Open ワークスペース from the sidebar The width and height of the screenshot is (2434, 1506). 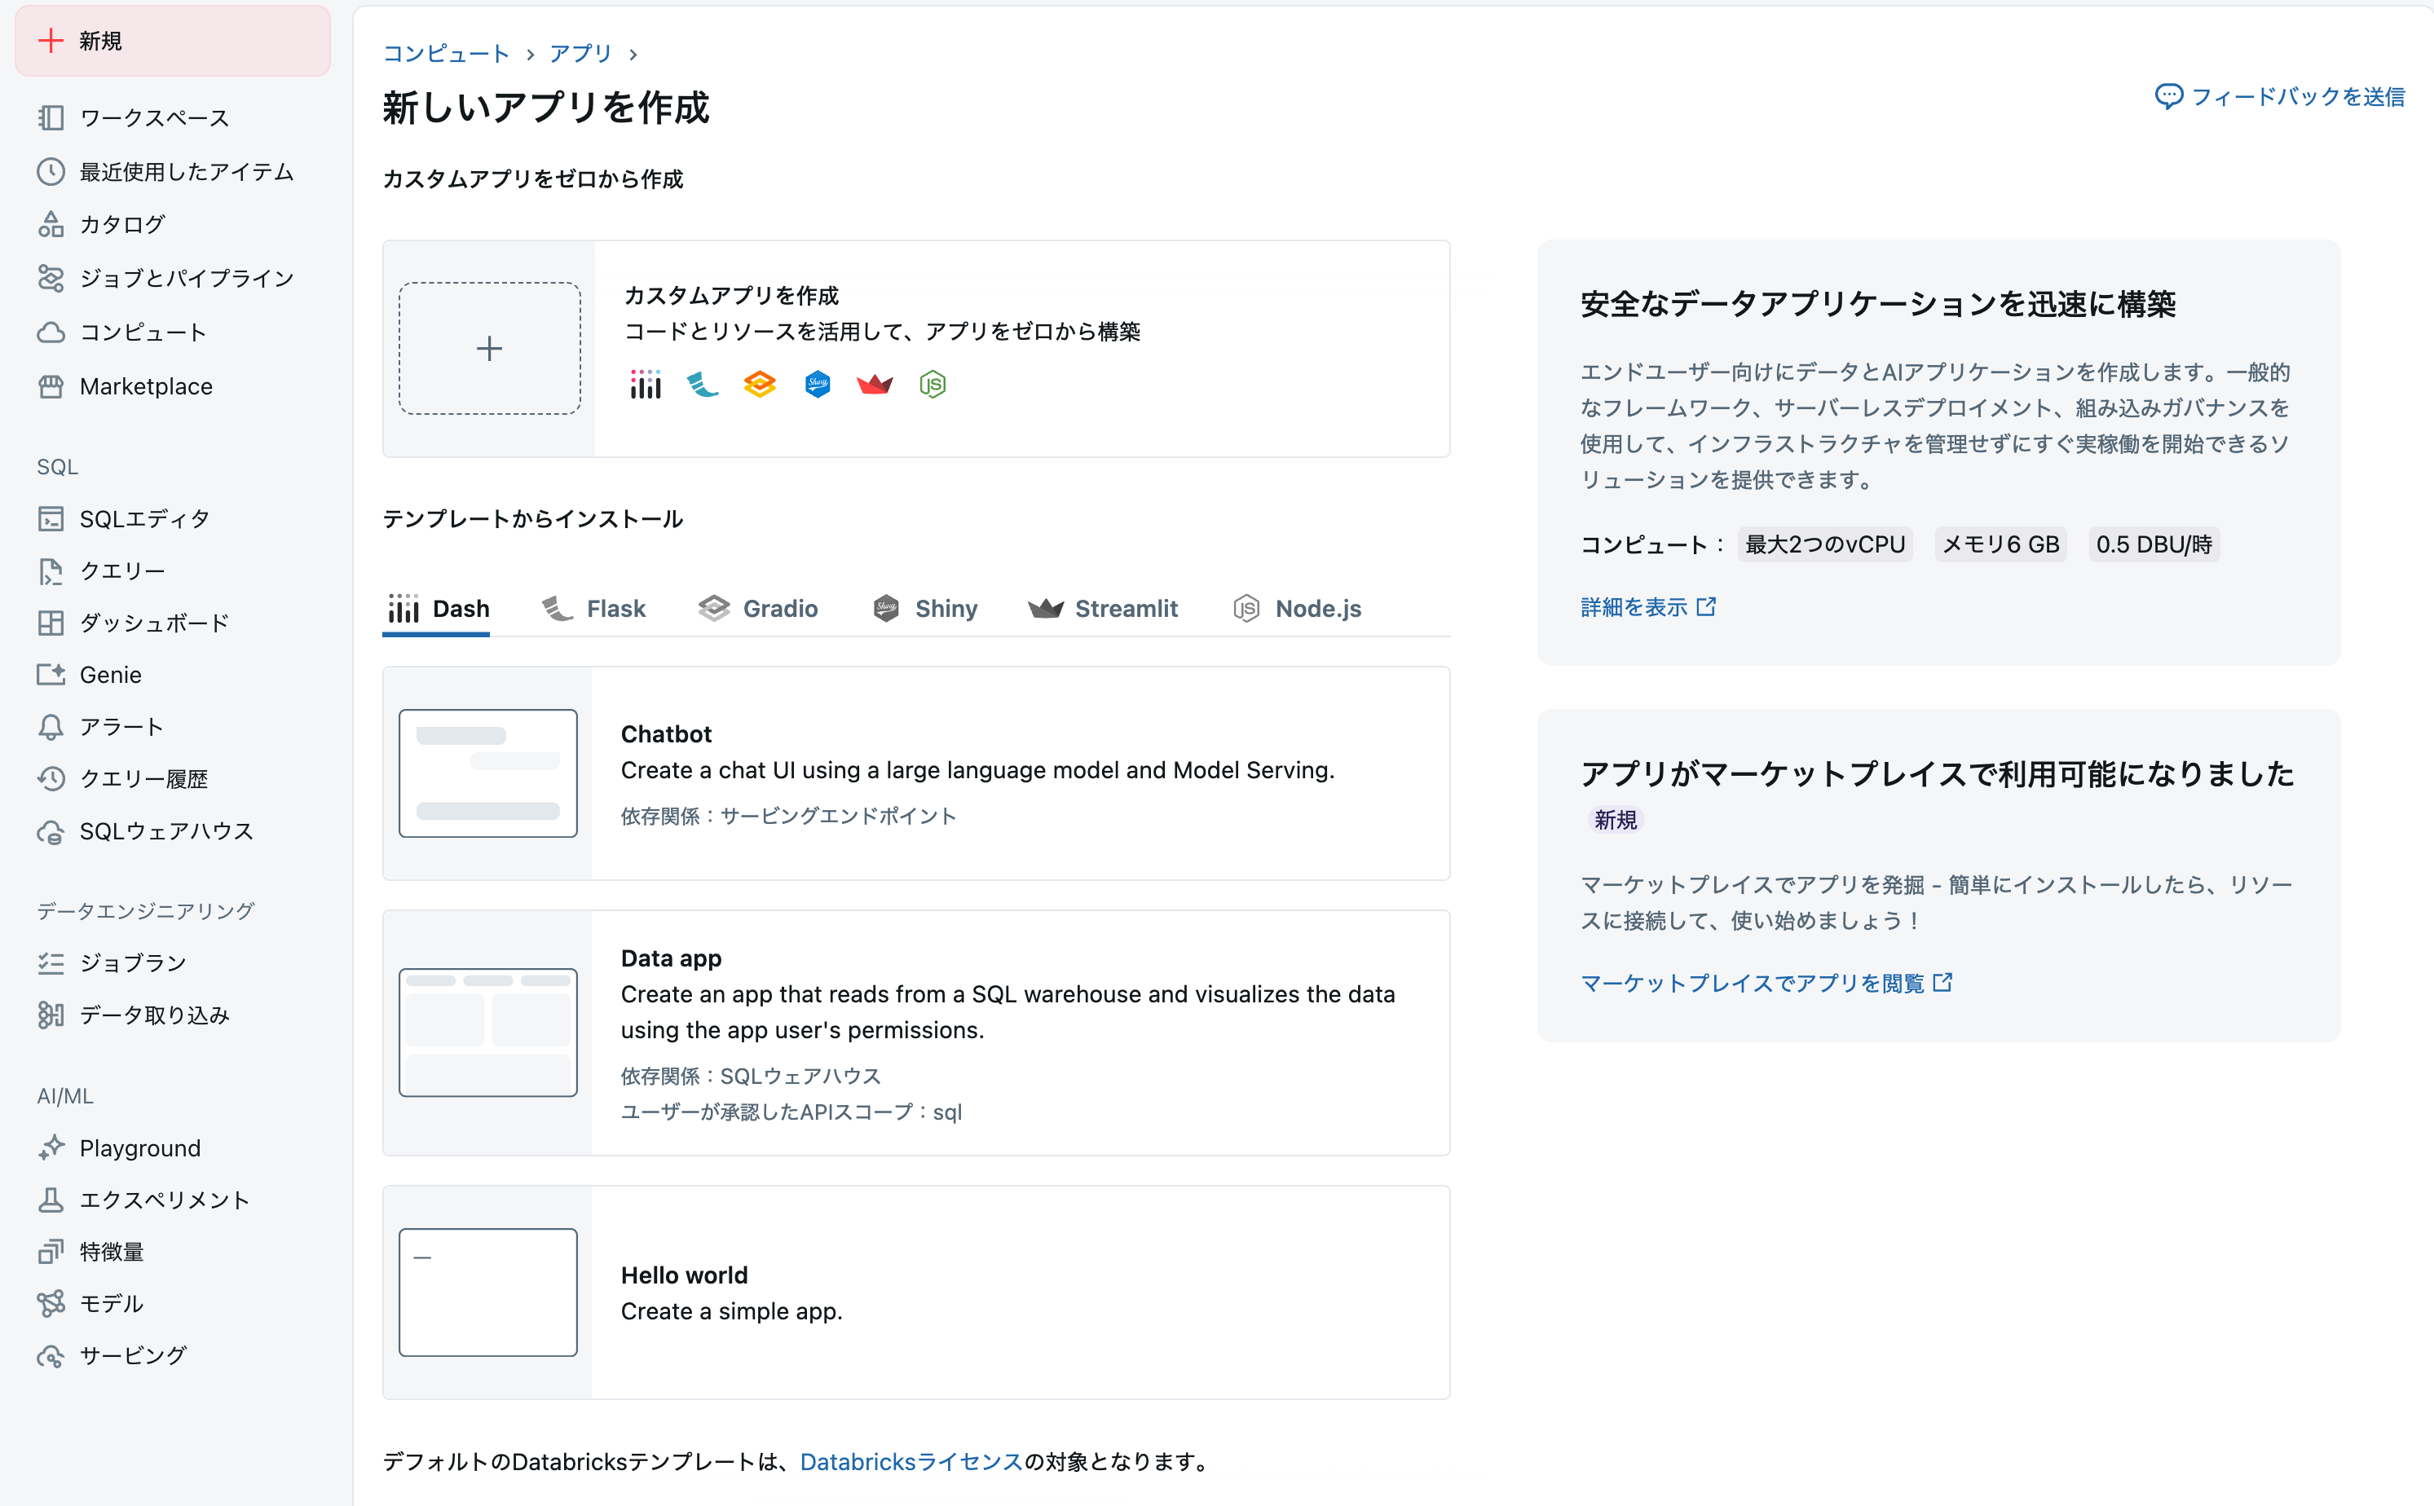pos(153,117)
